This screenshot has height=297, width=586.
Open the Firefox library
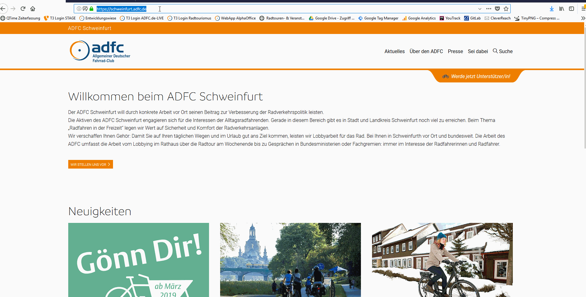(562, 9)
